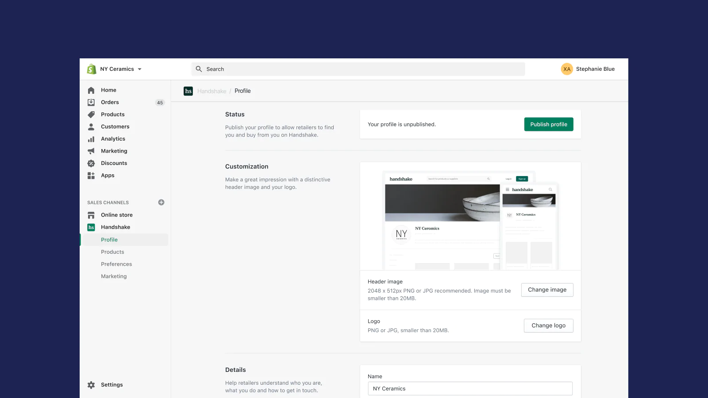Screen dimensions: 708x398
Task: Select the Online store icon
Action: [91, 215]
